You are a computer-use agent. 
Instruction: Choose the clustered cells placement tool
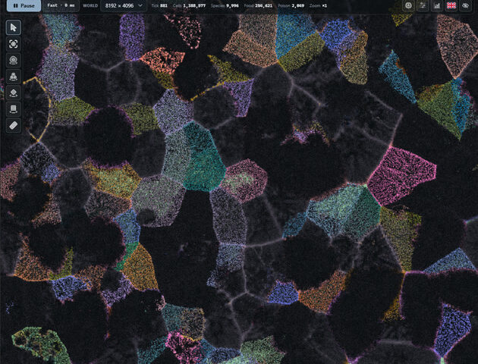tap(13, 77)
